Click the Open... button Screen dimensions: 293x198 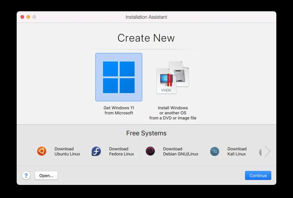[x=46, y=175]
